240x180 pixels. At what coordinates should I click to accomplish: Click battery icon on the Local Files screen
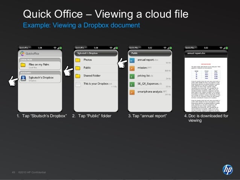click(61, 48)
